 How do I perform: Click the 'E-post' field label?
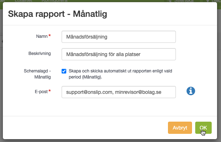click(41, 92)
